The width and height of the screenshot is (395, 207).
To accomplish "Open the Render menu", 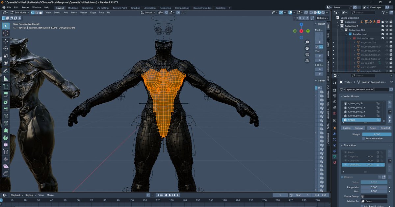I will [25, 7].
